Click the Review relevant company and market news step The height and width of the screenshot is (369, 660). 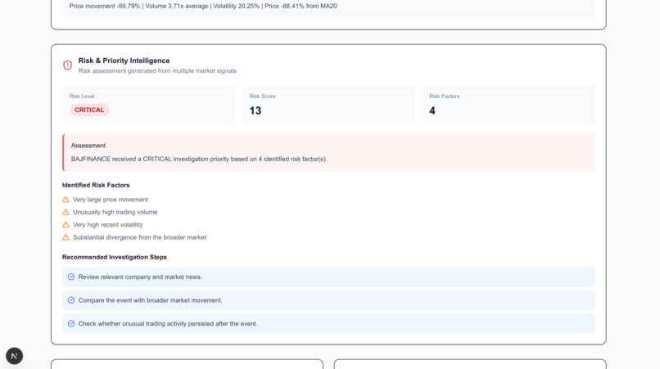(x=328, y=277)
